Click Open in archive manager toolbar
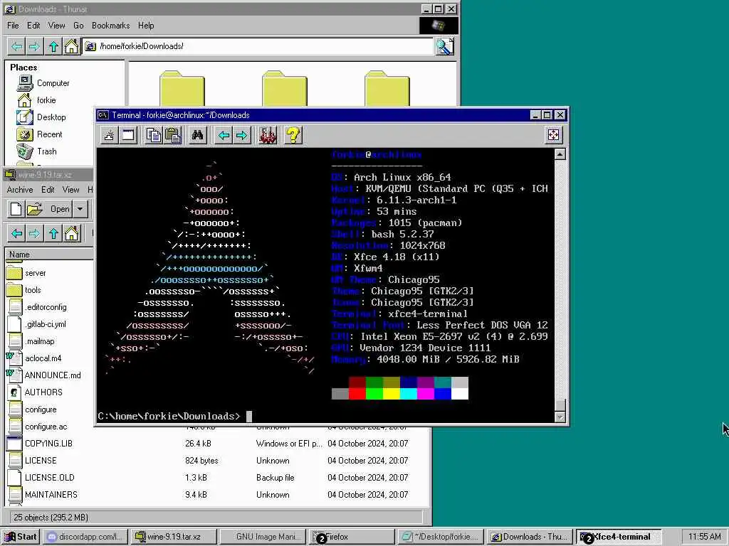 (x=48, y=209)
